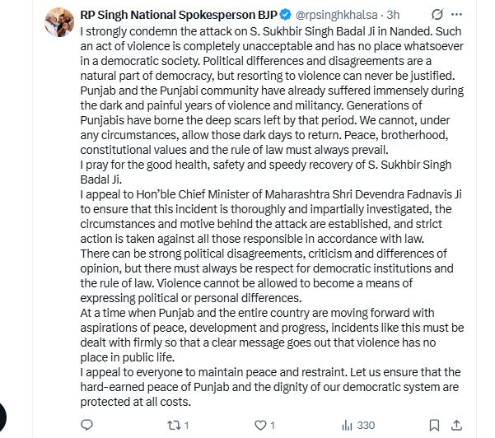The width and height of the screenshot is (495, 438).
Task: Open view analytics bar chart icon
Action: coord(347,426)
